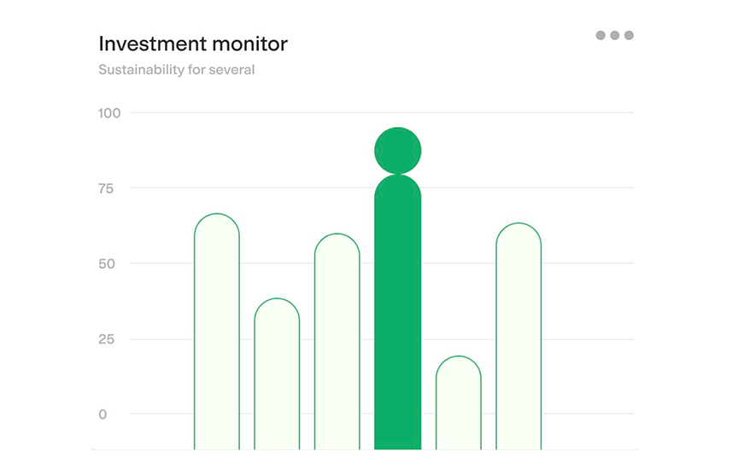Click the 100 gridline at chart top

pos(382,113)
